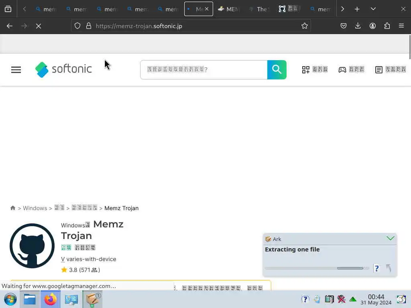Switch to Ark archive taskbar entry

point(93,299)
